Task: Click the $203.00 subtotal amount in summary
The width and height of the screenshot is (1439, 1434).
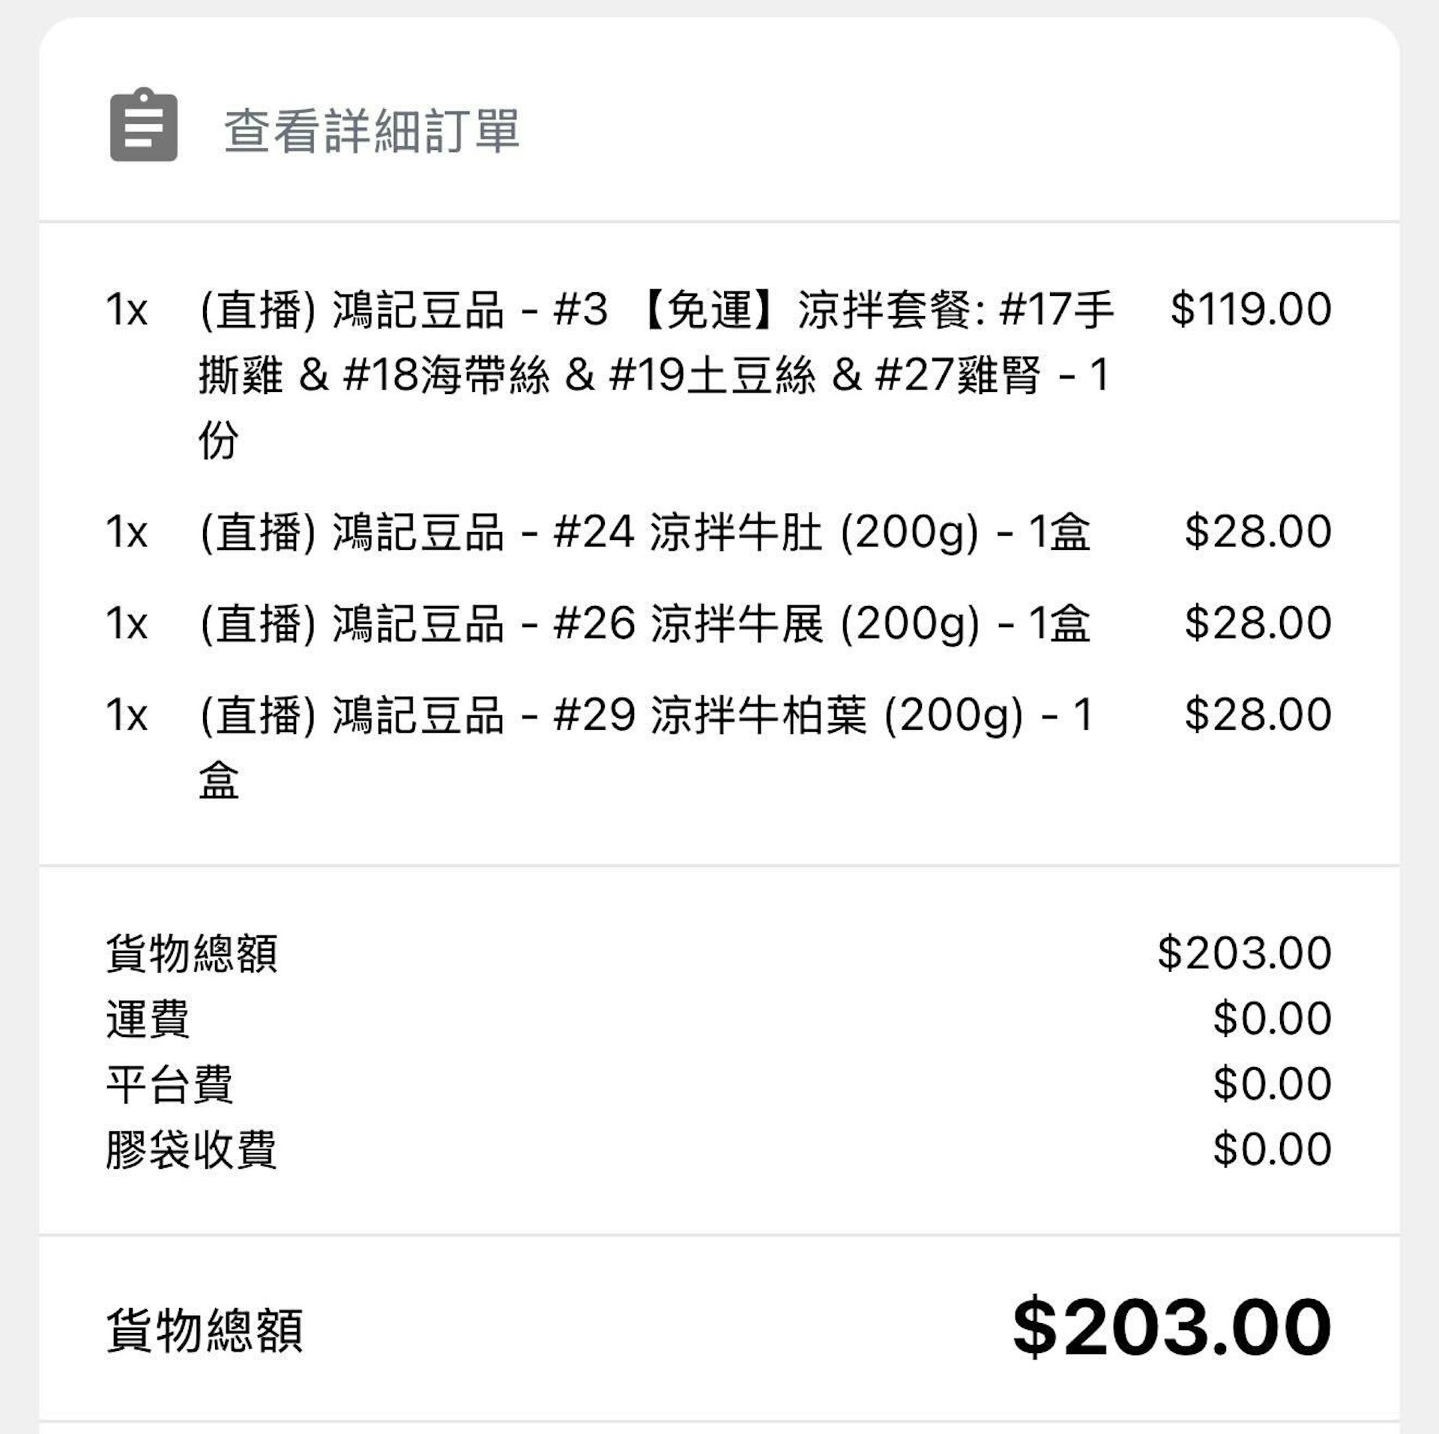Action: pos(1244,953)
